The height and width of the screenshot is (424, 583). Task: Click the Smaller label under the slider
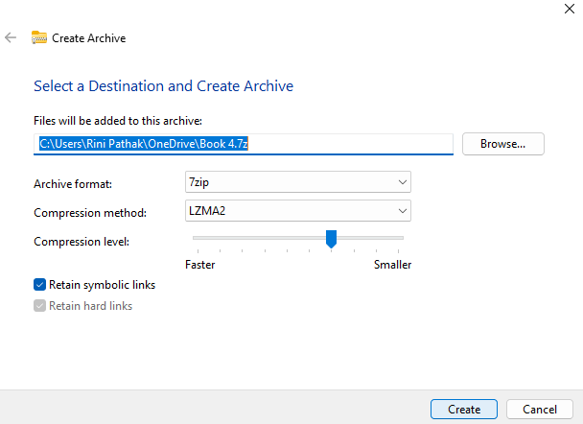tap(392, 264)
